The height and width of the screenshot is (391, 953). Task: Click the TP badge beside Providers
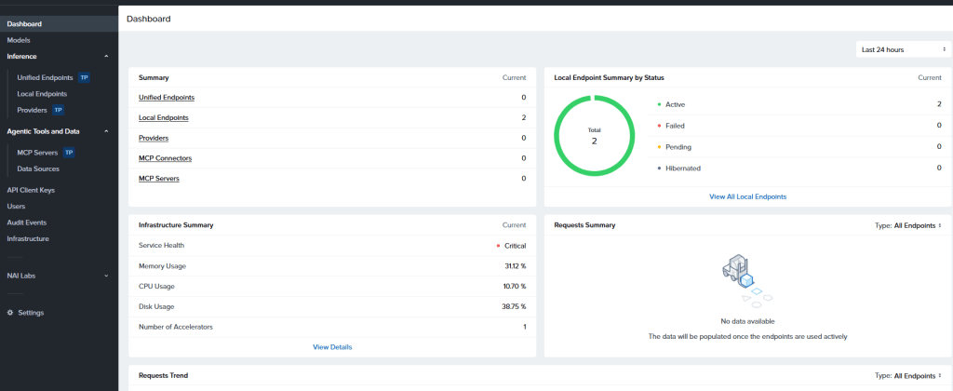[x=58, y=110]
